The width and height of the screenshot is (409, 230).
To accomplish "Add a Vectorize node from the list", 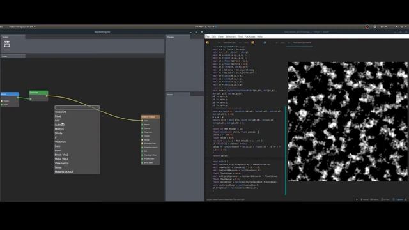I will point(60,142).
